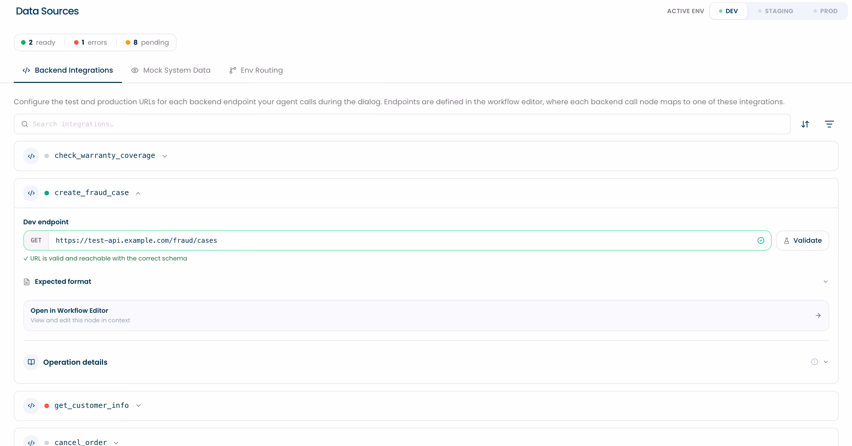This screenshot has width=852, height=446.
Task: Click the '8 pending' status count
Action: tap(147, 42)
